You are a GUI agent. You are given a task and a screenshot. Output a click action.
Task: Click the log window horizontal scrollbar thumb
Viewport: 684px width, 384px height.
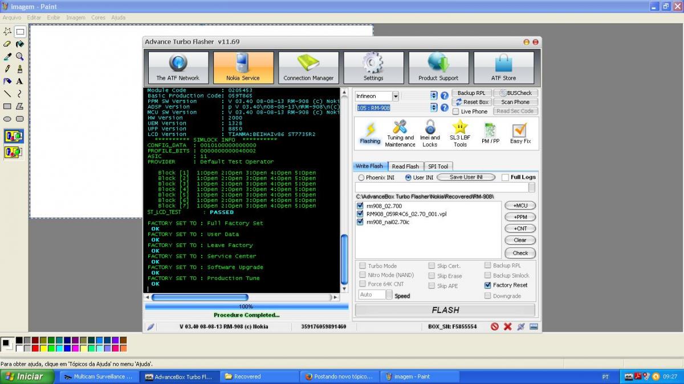click(x=199, y=297)
